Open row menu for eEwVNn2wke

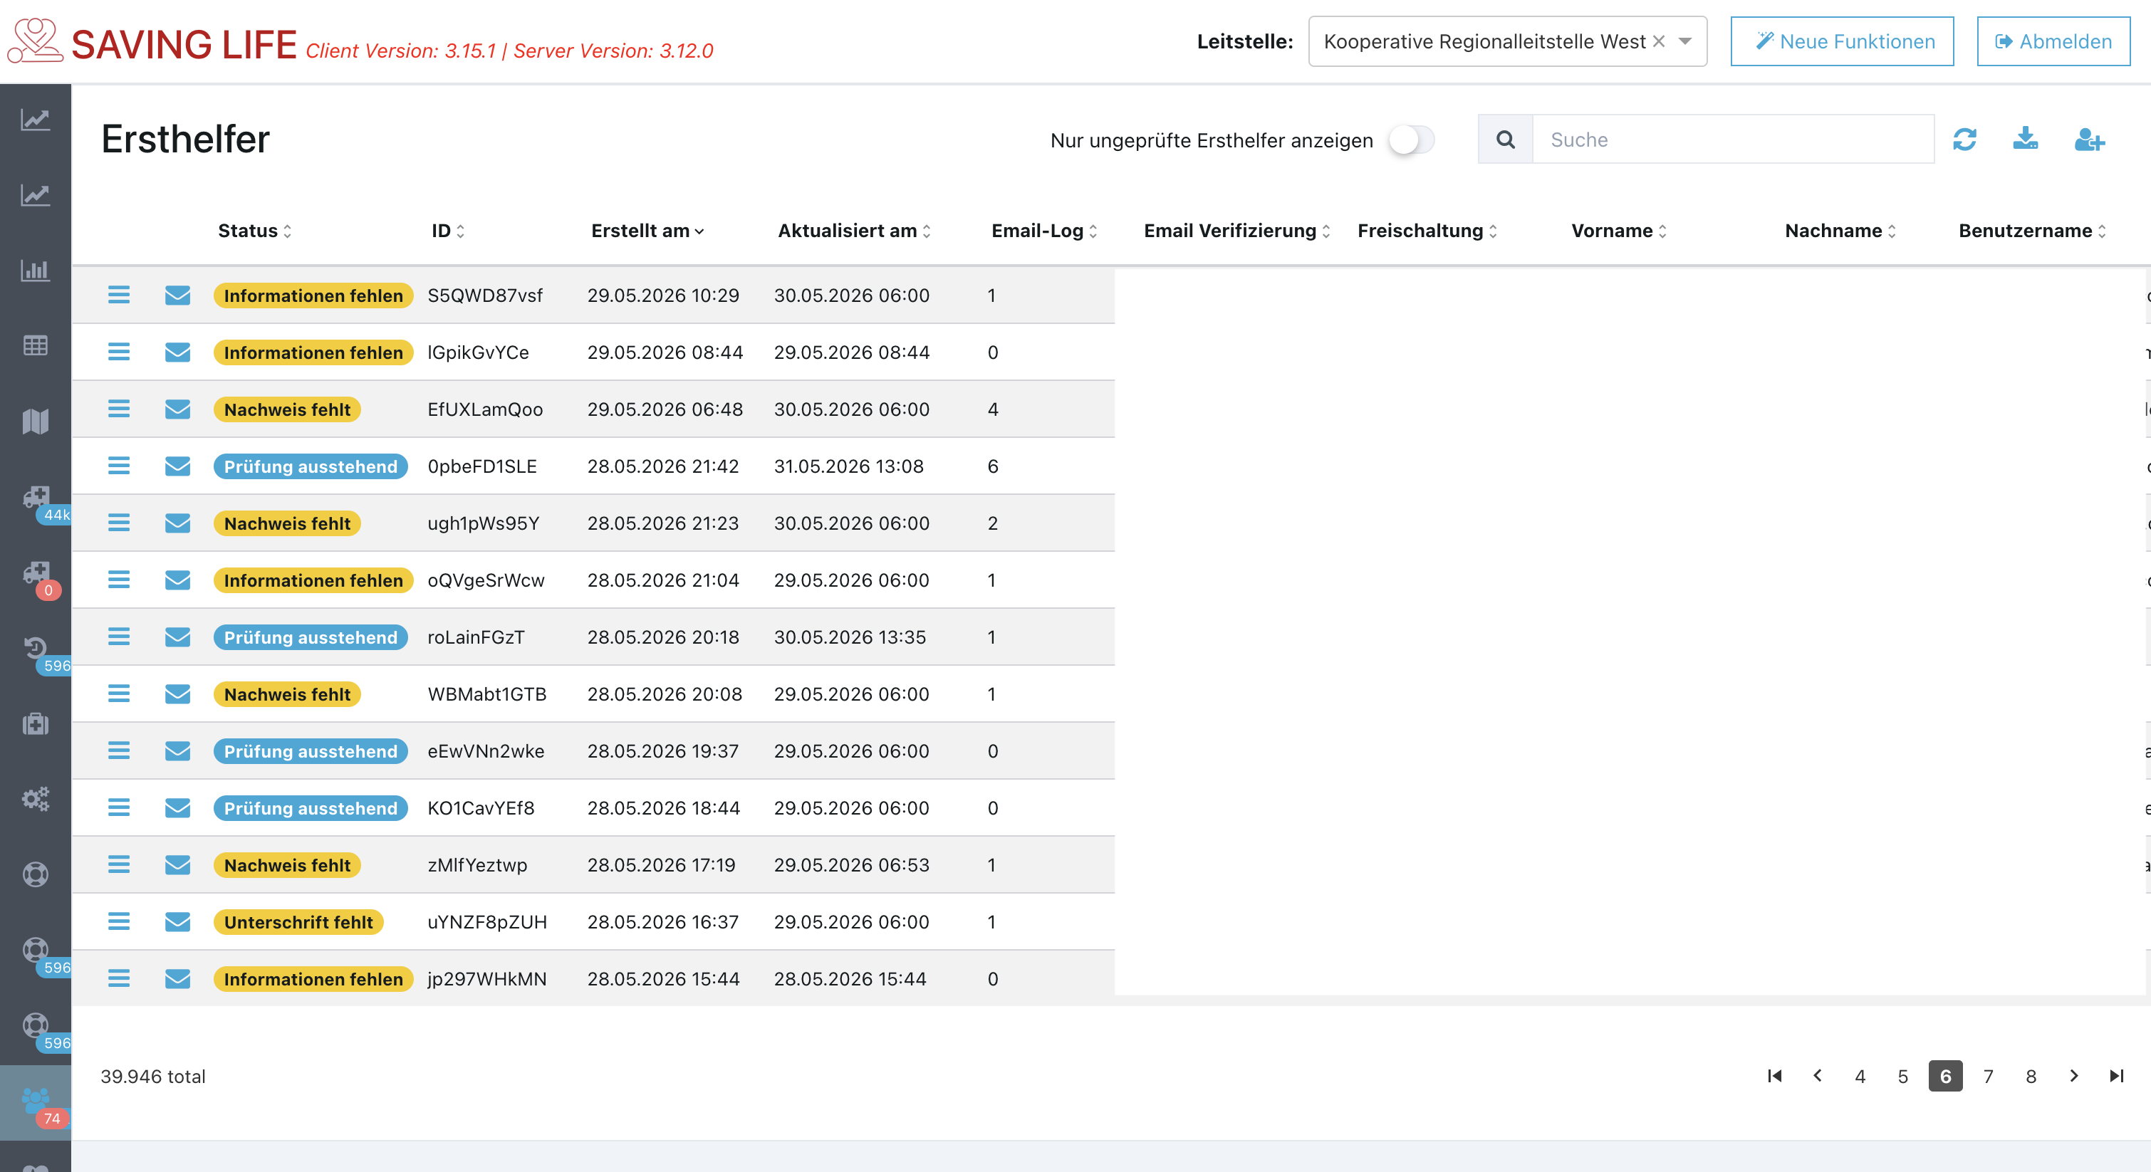click(x=118, y=750)
